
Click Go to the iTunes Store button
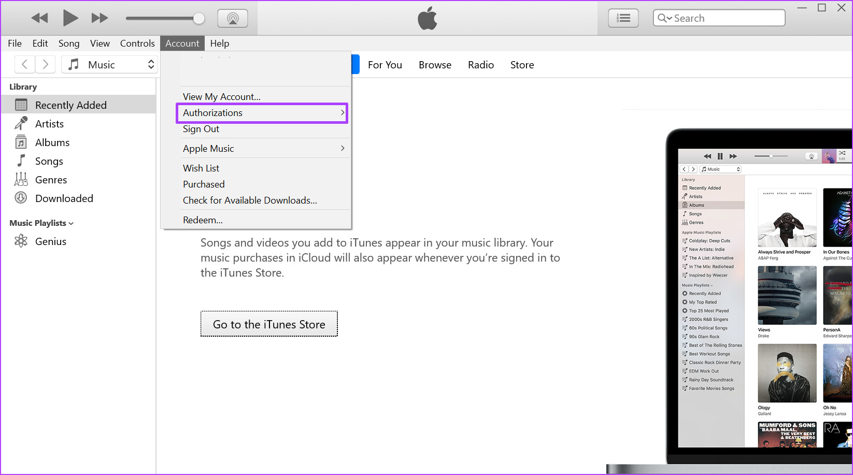[x=269, y=324]
